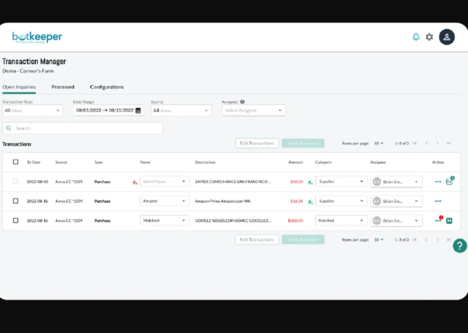
Task: Click top Mark Reviewed button
Action: pos(303,143)
